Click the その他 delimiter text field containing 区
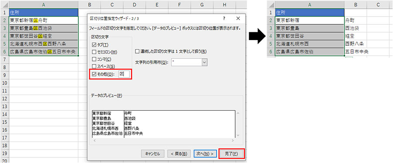The width and height of the screenshot is (393, 163). pyautogui.click(x=124, y=74)
